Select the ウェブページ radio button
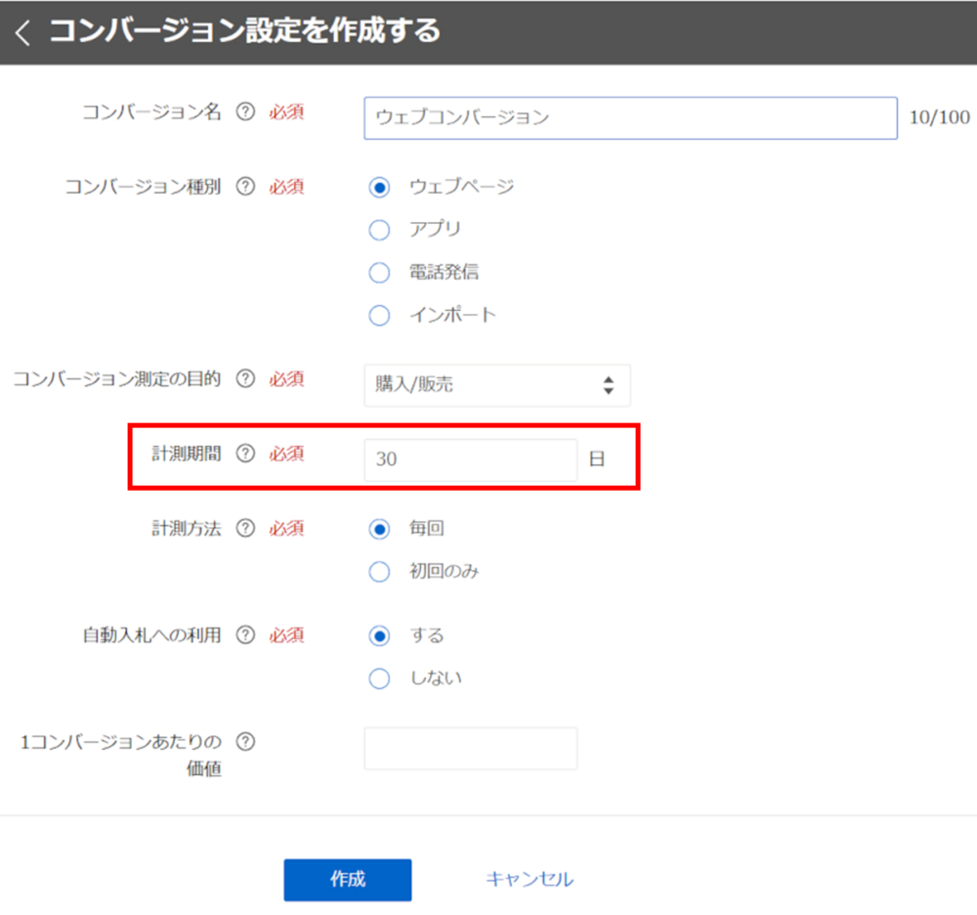This screenshot has height=915, width=977. pyautogui.click(x=379, y=187)
